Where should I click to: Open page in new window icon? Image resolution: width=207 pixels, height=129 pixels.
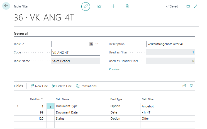pos(188,6)
